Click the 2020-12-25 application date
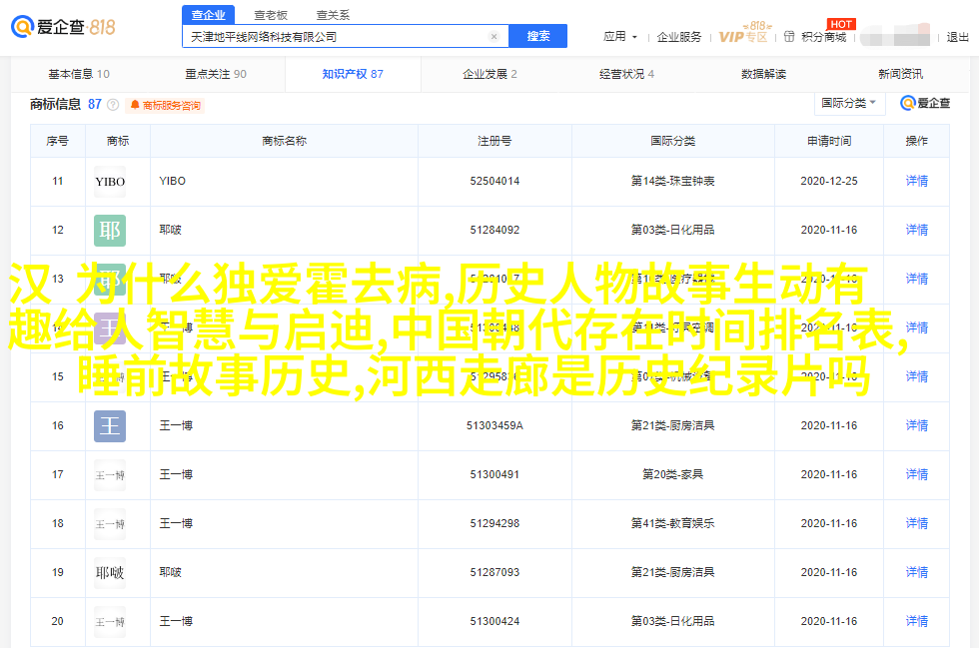 pos(828,181)
